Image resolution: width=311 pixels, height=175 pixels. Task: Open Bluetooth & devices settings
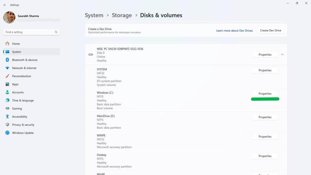[x=25, y=60]
